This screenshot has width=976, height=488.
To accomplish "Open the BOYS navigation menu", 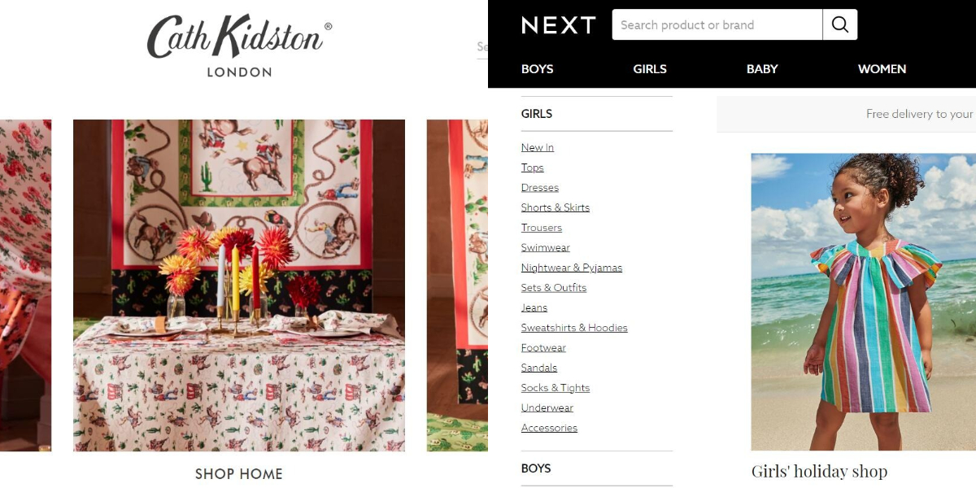I will 537,69.
